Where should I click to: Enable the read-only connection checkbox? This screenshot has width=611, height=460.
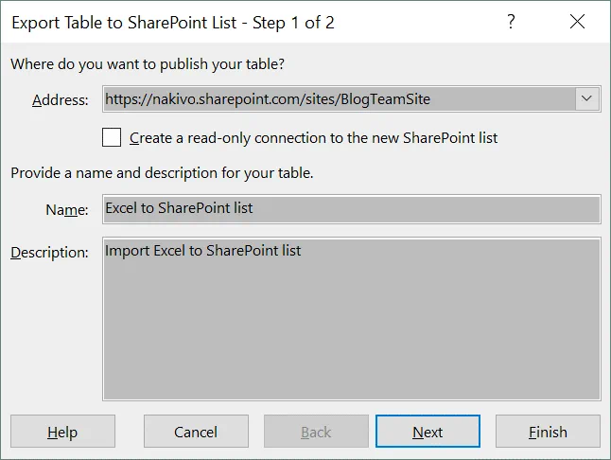click(112, 137)
